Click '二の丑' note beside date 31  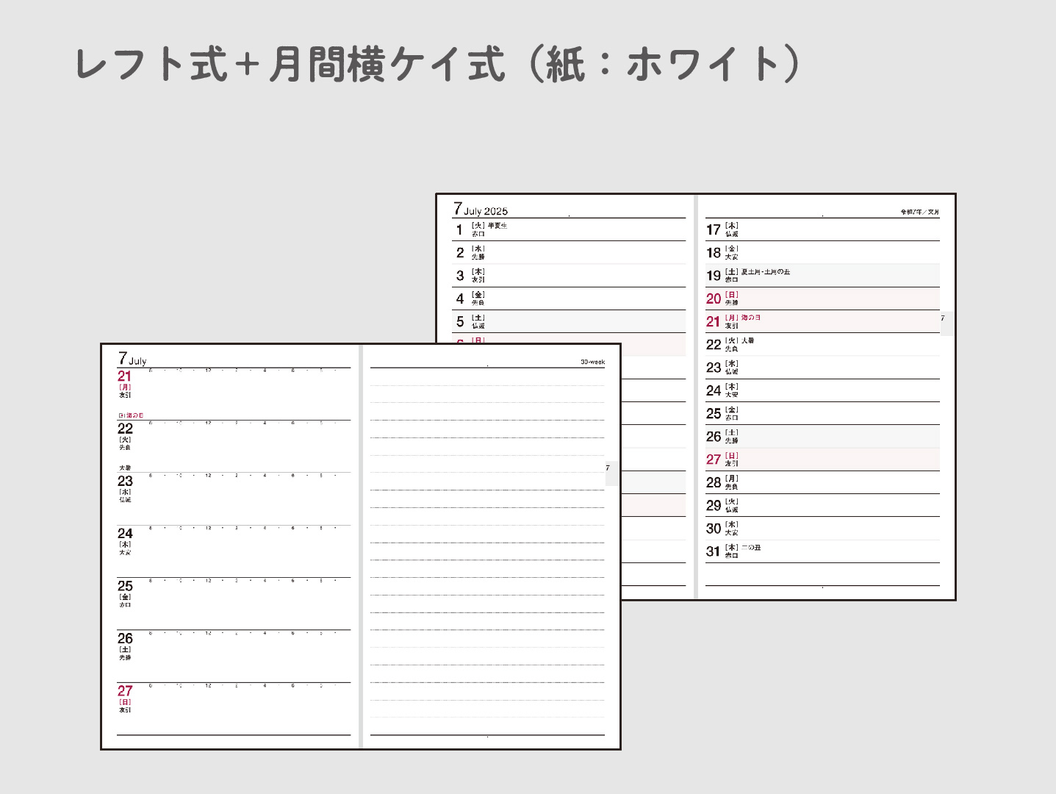click(x=750, y=548)
